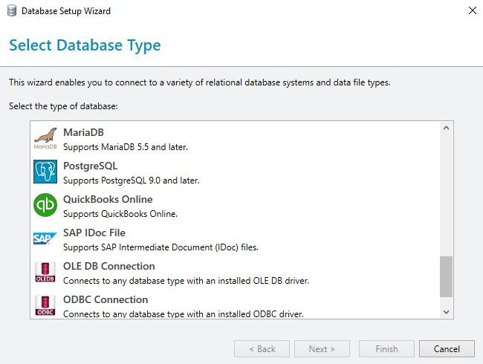Click the Next > button
This screenshot has height=364, width=483.
pyautogui.click(x=322, y=348)
